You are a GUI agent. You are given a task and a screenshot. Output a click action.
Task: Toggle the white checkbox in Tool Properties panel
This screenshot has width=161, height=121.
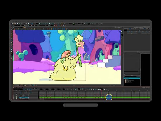[x=135, y=29]
